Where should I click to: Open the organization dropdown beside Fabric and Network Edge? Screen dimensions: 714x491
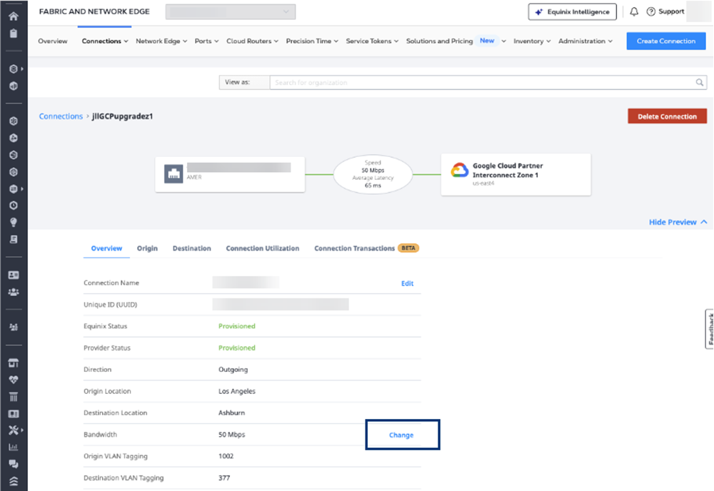point(231,12)
